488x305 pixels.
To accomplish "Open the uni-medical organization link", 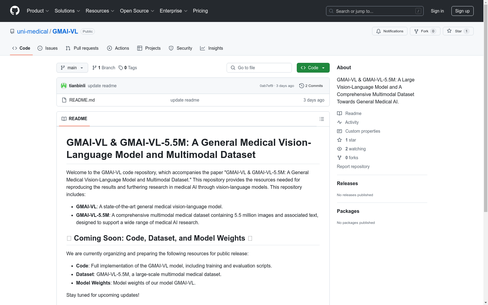I will [33, 31].
